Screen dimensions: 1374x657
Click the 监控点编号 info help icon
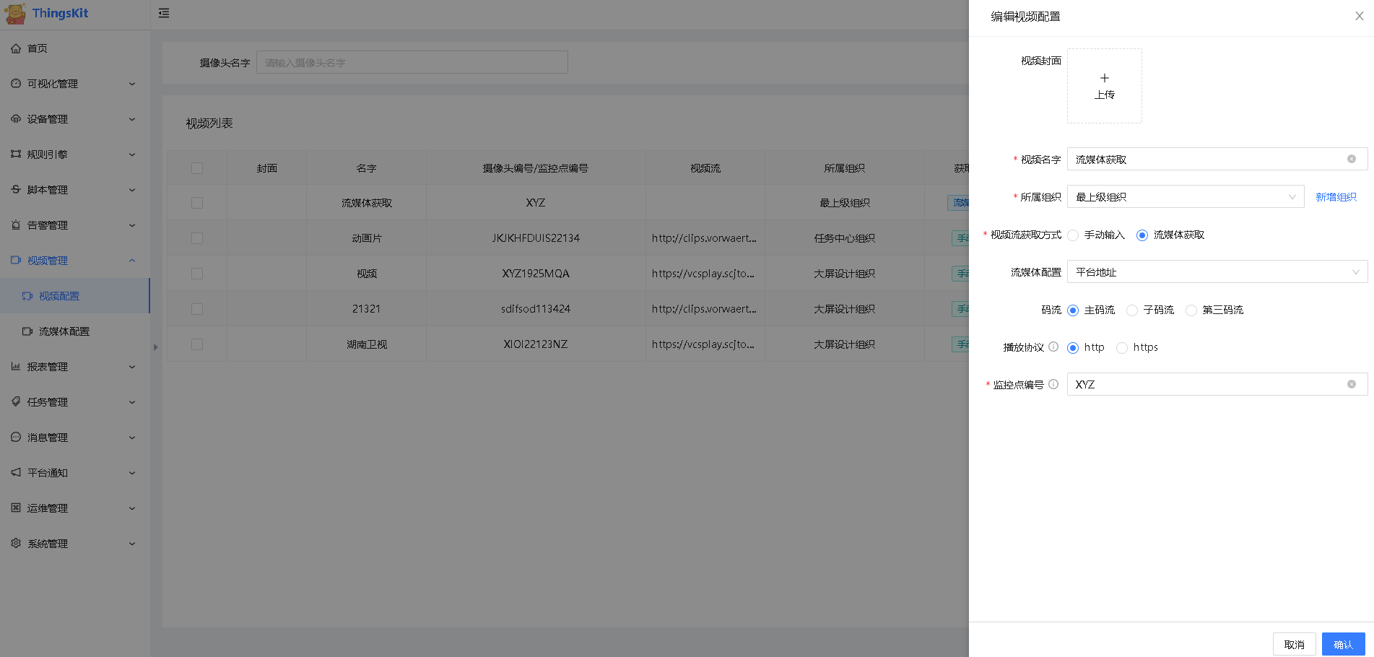coord(1053,385)
